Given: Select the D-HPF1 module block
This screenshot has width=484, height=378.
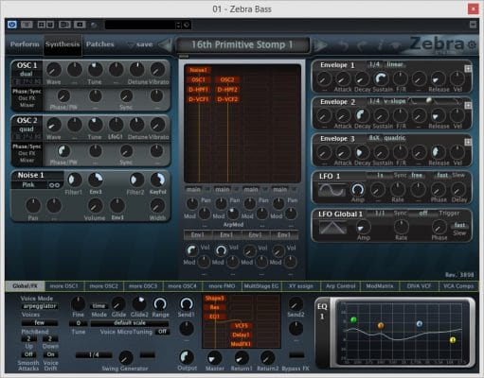Looking at the screenshot, I should pos(198,90).
